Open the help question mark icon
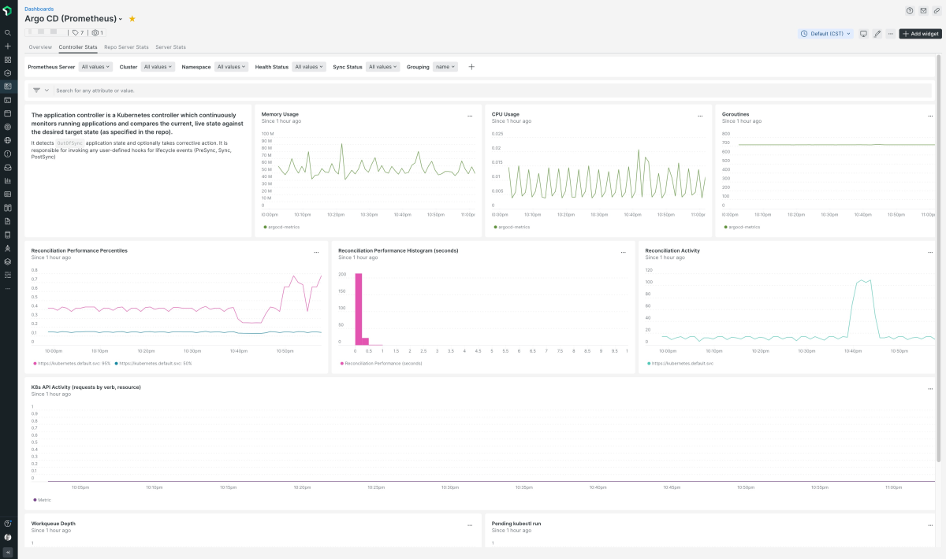Screen dimensions: 946x559 pyautogui.click(x=910, y=11)
